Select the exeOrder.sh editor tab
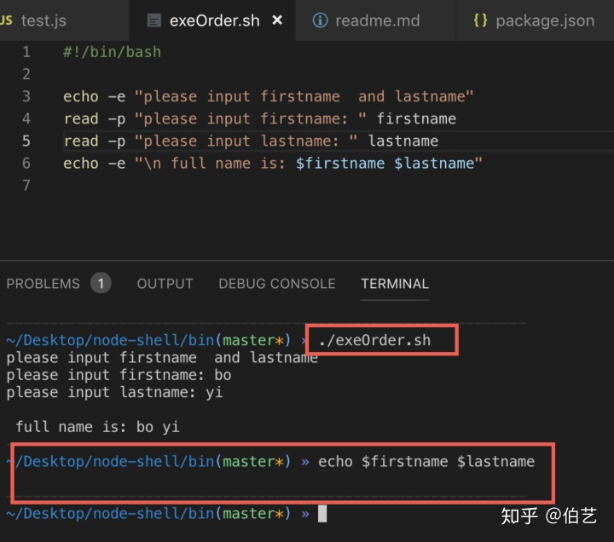The image size is (614, 542). 211,20
